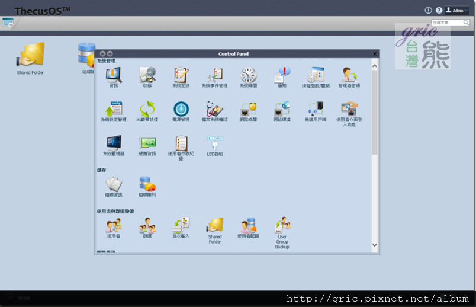
Task: Open 使用者配額 user quota icon
Action: [248, 228]
